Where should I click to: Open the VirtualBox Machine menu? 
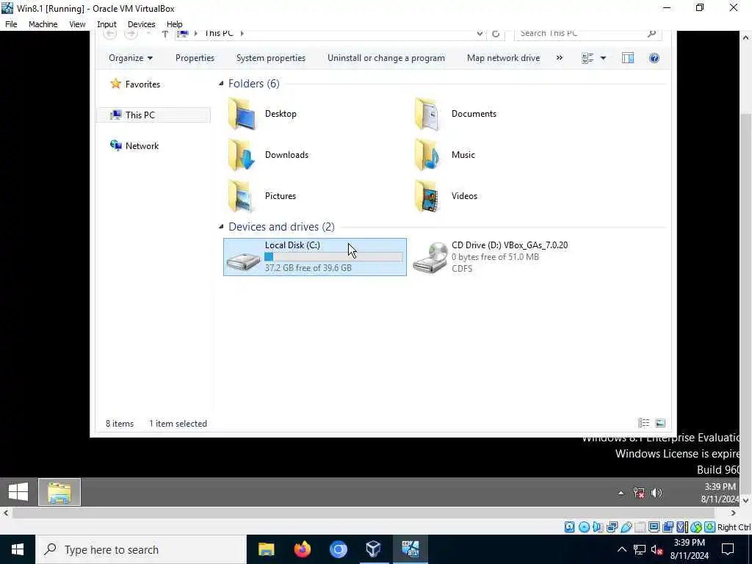pyautogui.click(x=43, y=24)
